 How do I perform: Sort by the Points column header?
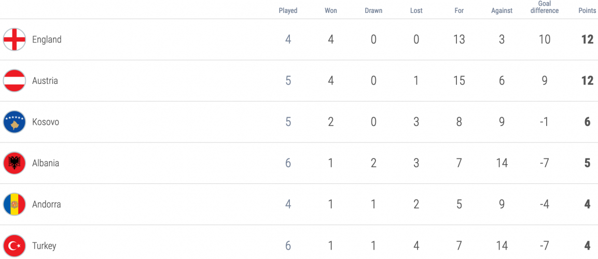pos(587,11)
